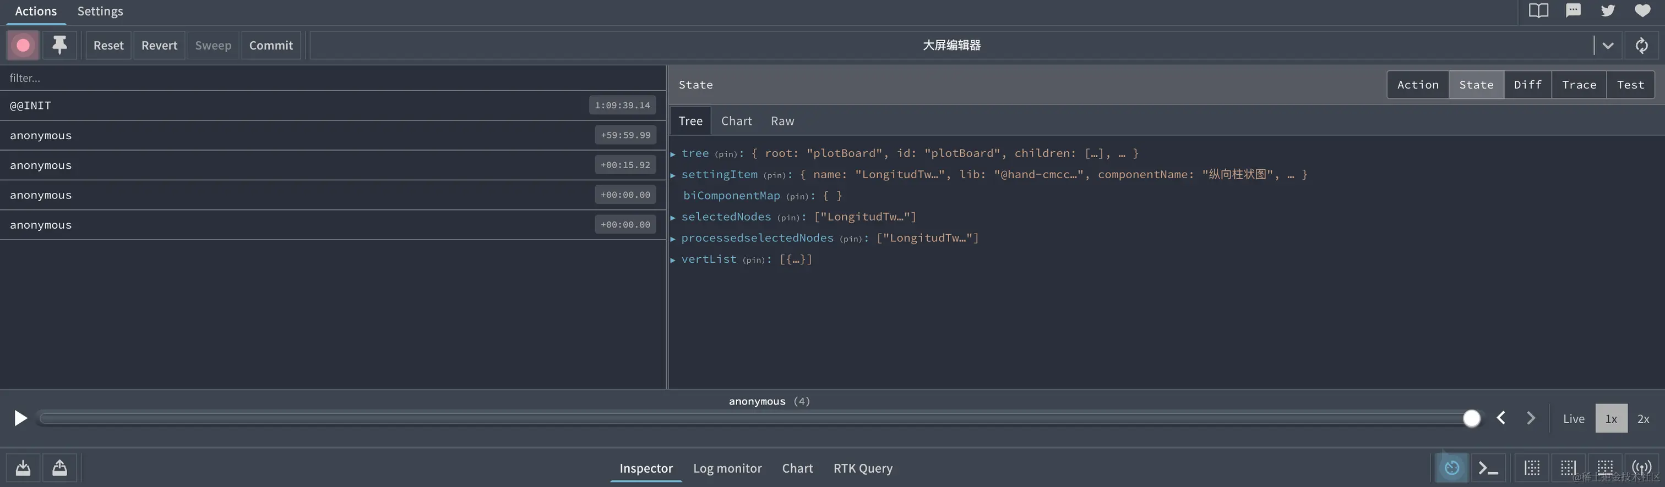Click the dock left layout icon
The image size is (1665, 487).
click(x=1532, y=468)
